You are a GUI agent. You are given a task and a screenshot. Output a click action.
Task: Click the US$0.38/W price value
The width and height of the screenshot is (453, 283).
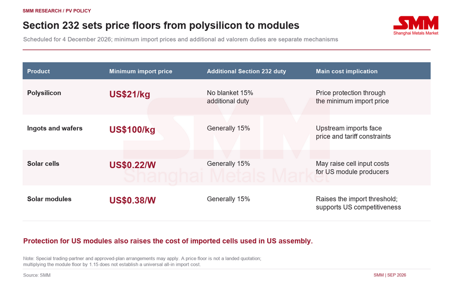click(133, 200)
